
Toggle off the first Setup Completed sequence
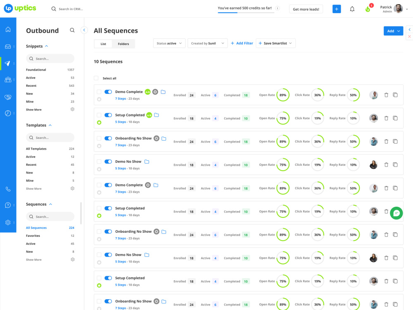click(x=108, y=115)
